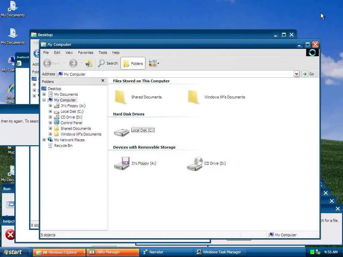Toggle the Folders pane button
343x257 pixels.
[x=133, y=63]
